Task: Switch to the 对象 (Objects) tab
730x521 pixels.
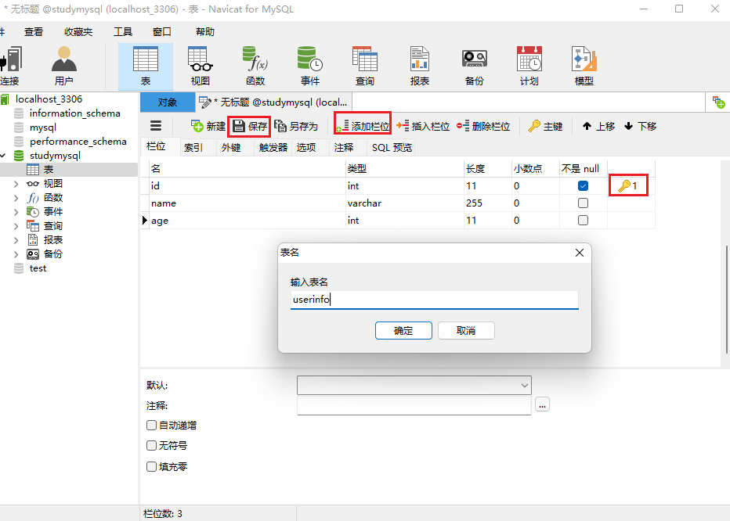Action: coord(168,102)
